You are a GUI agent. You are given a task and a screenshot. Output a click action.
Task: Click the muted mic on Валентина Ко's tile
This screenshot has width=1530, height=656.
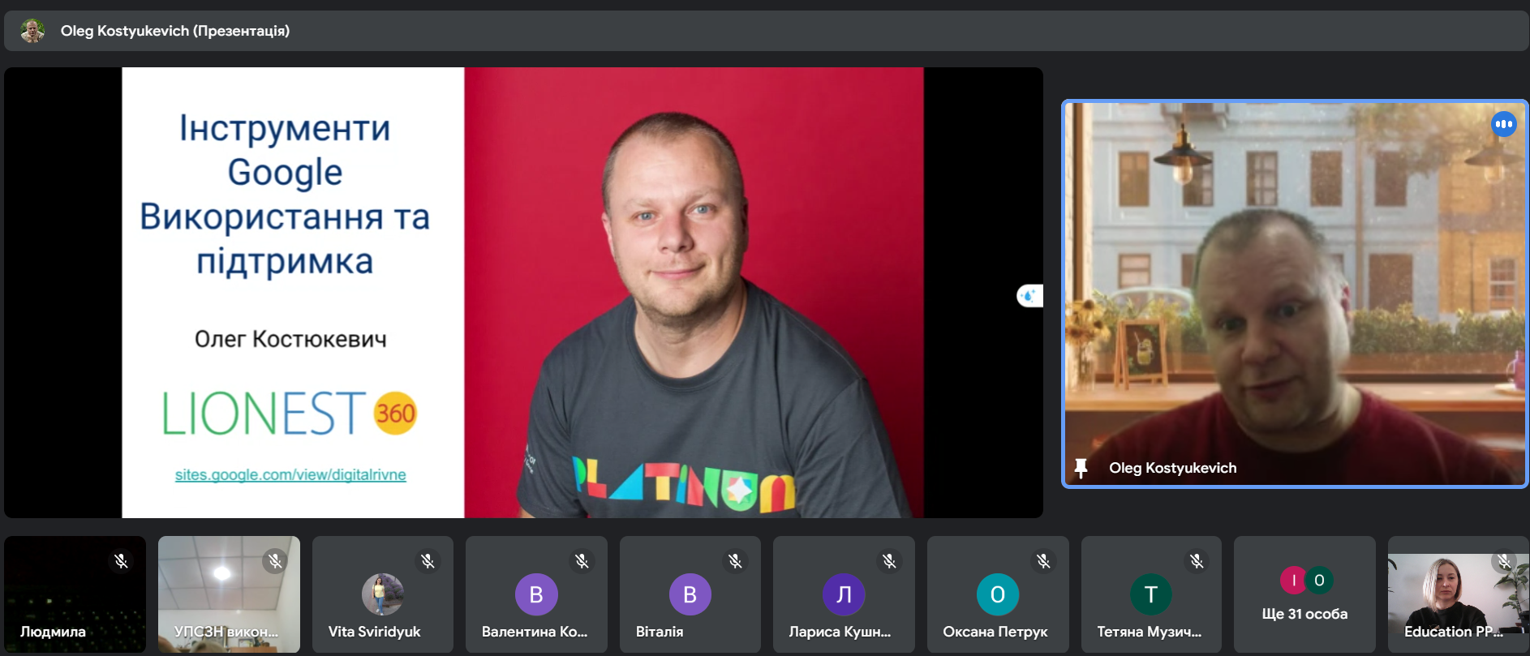click(582, 561)
